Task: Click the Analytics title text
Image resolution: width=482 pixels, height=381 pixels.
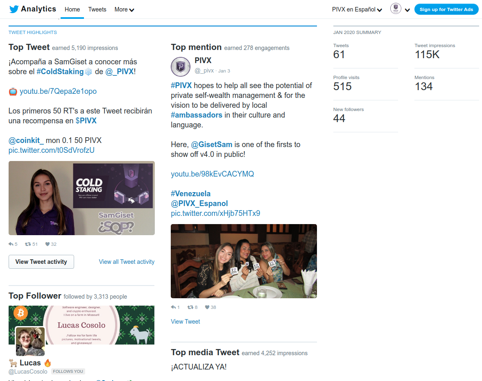Action: [x=38, y=9]
